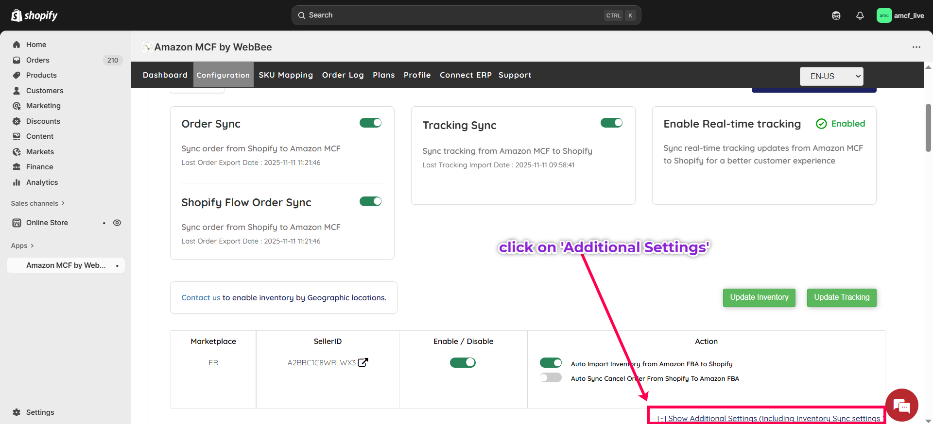Open the Sidekick assistant icon in top bar
This screenshot has width=933, height=424.
[836, 16]
